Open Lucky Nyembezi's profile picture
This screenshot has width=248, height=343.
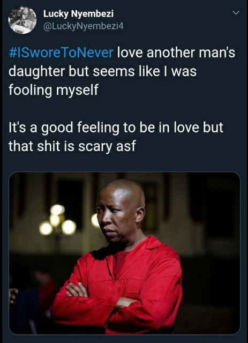coord(22,20)
